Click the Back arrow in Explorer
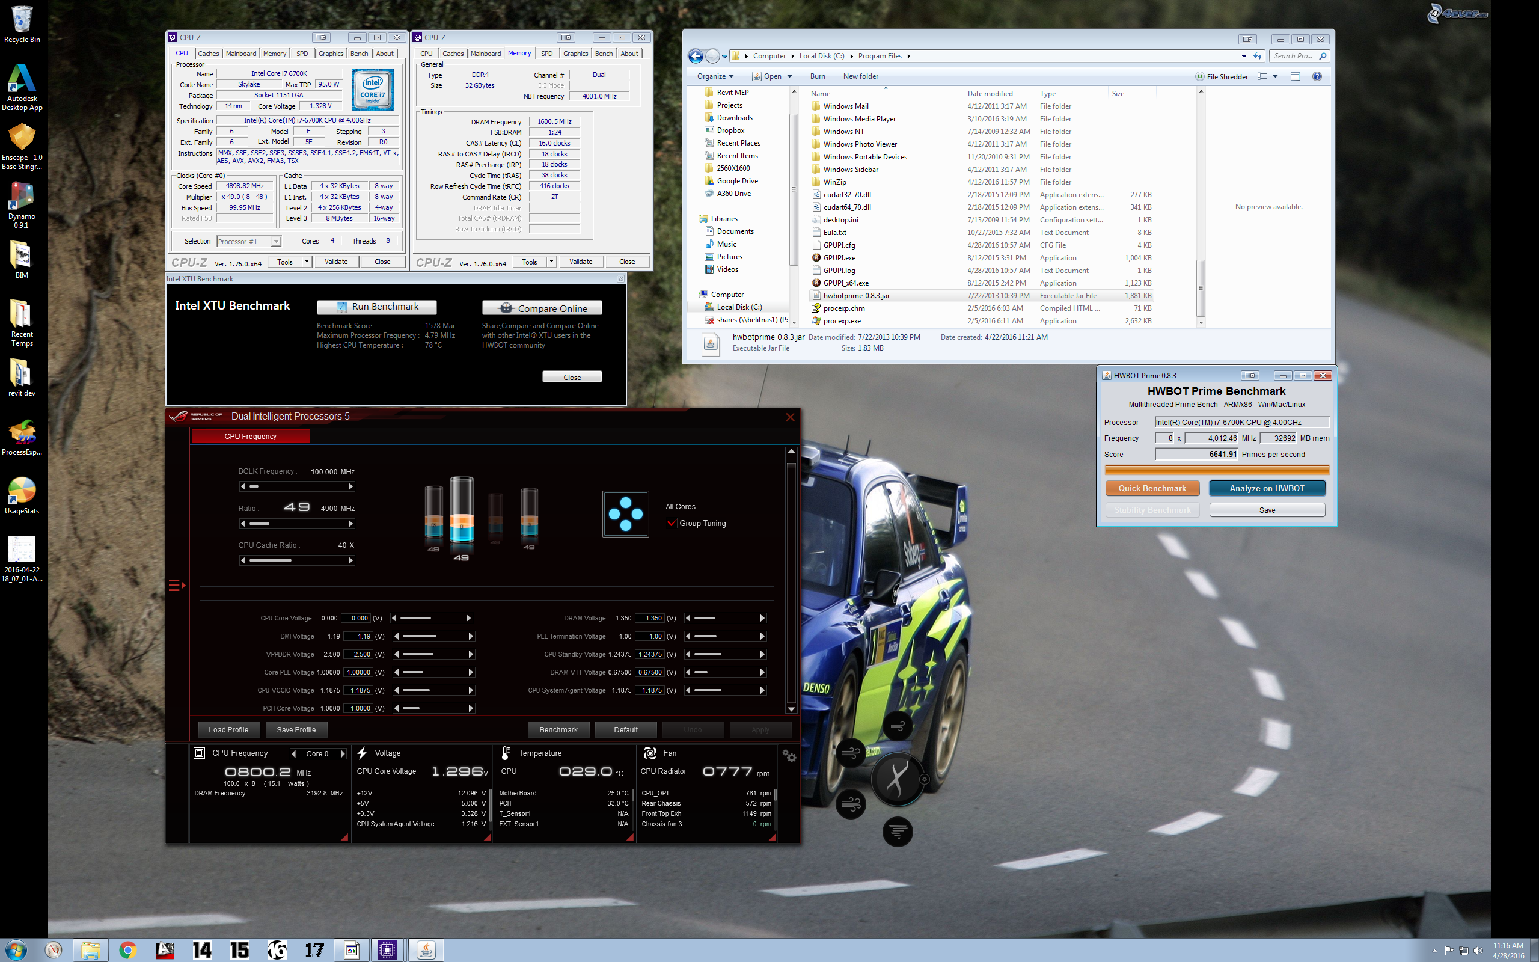This screenshot has width=1539, height=962. 696,56
